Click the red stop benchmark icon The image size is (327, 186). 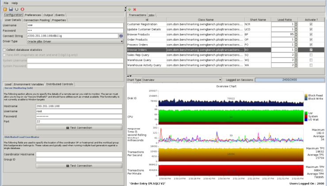coord(23,9)
